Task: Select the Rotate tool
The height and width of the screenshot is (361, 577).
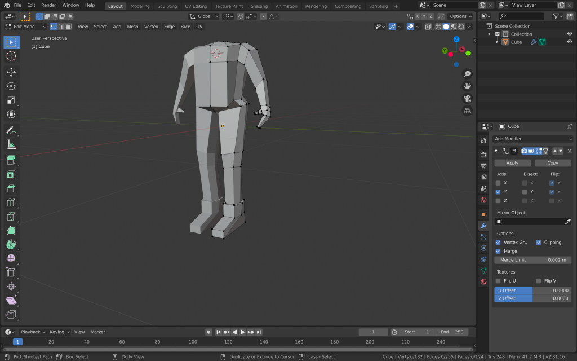Action: click(x=11, y=86)
